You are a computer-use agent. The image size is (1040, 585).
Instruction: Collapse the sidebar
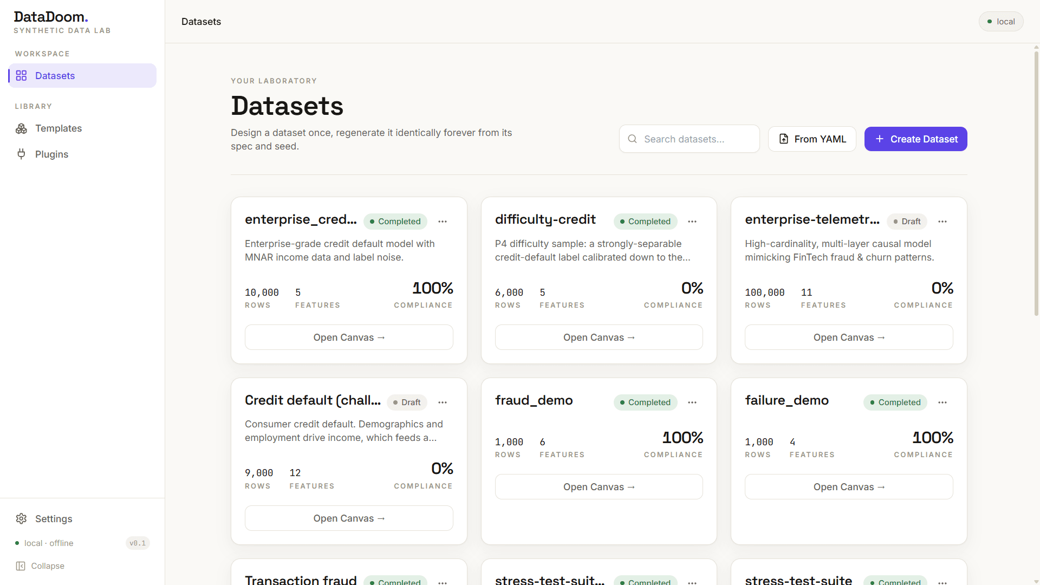40,566
